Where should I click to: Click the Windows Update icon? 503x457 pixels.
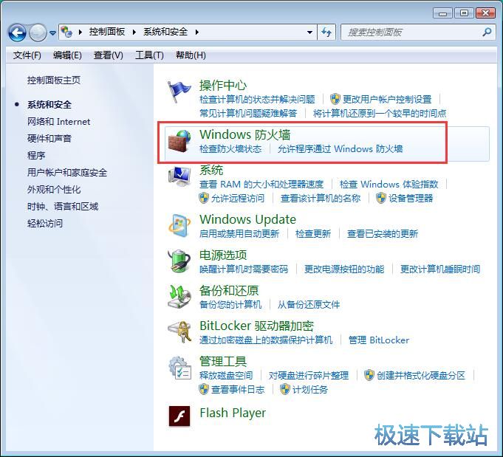tap(179, 226)
